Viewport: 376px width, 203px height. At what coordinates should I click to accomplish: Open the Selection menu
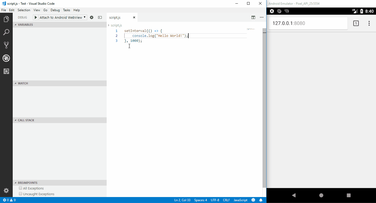pyautogui.click(x=24, y=10)
